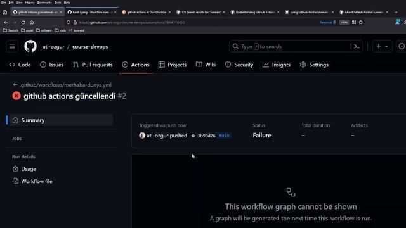
Task: Click the Personal container label
Action: coord(327,23)
